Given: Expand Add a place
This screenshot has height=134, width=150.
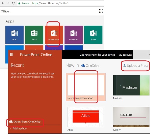Looking at the screenshot, I should 18,128.
